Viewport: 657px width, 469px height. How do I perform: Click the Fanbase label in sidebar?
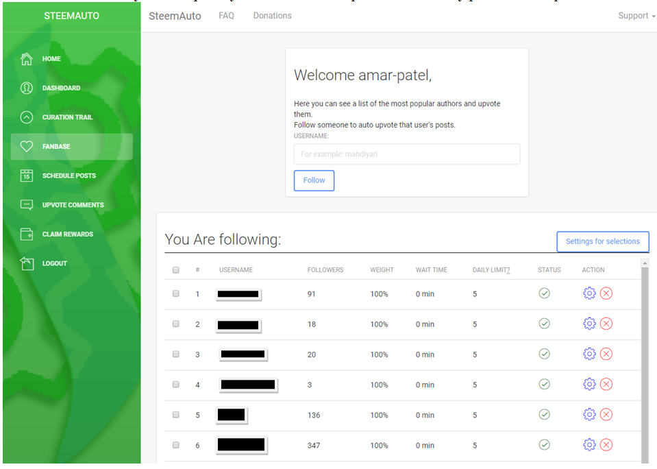pos(56,147)
